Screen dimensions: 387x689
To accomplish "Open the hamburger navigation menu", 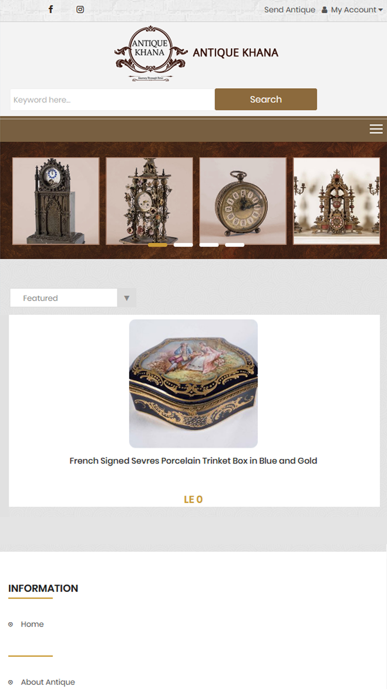I will pos(376,129).
